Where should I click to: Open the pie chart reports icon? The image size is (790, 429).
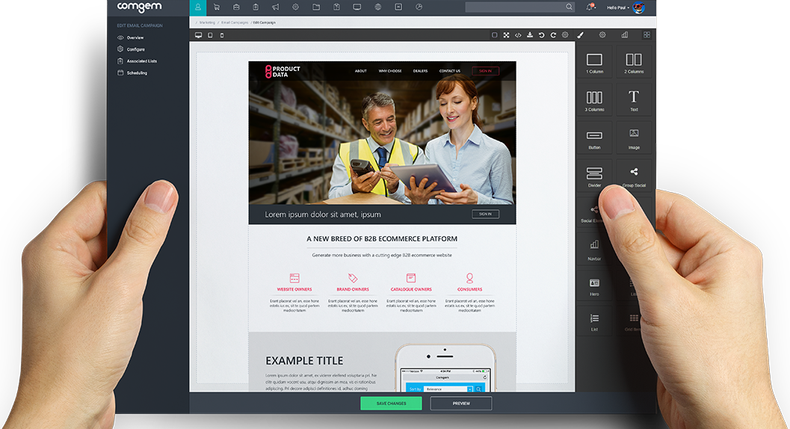(419, 7)
